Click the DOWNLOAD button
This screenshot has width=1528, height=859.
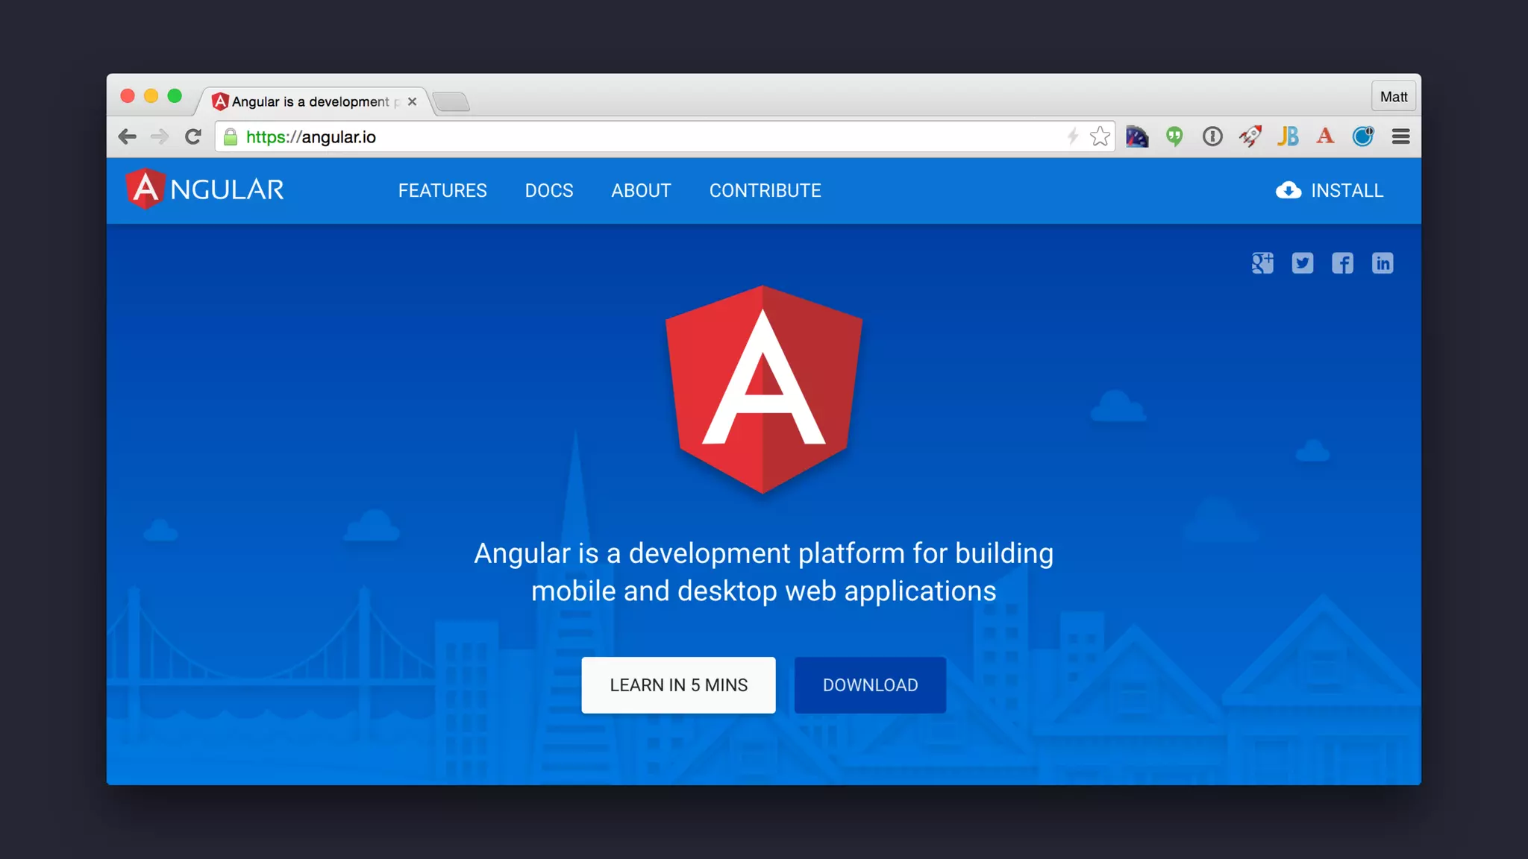[x=870, y=685]
